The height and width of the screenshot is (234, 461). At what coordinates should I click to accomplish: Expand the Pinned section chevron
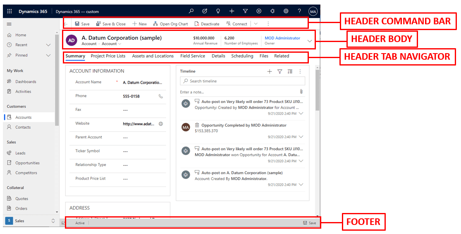click(48, 55)
